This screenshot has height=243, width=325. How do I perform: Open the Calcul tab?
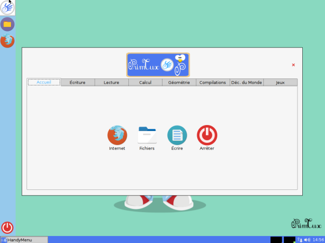(145, 82)
